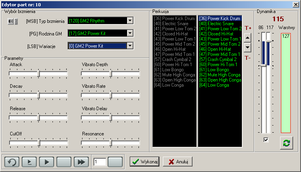Click the green Warstwy layer bar 127

(x=286, y=83)
